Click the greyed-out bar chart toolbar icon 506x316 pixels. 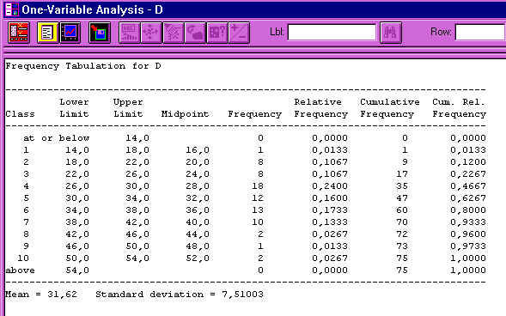point(130,33)
